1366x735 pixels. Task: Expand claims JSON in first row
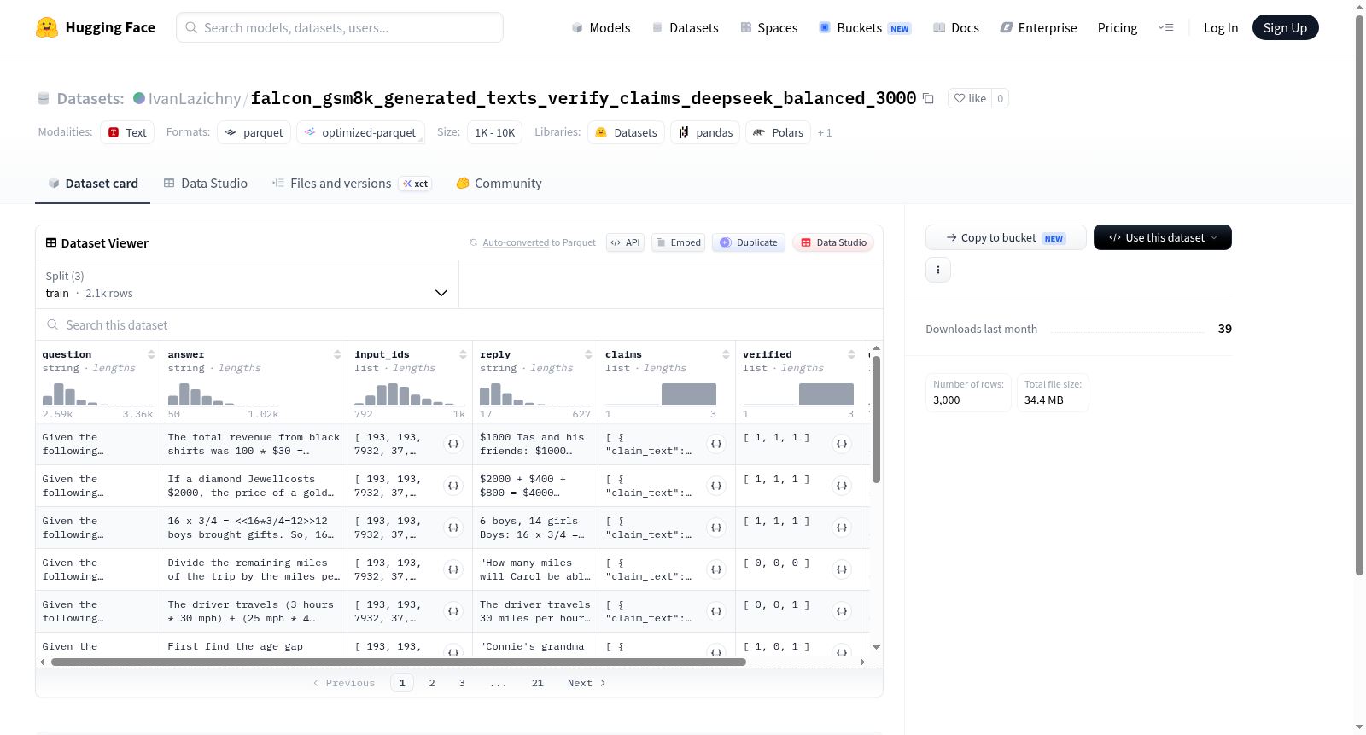tap(716, 444)
